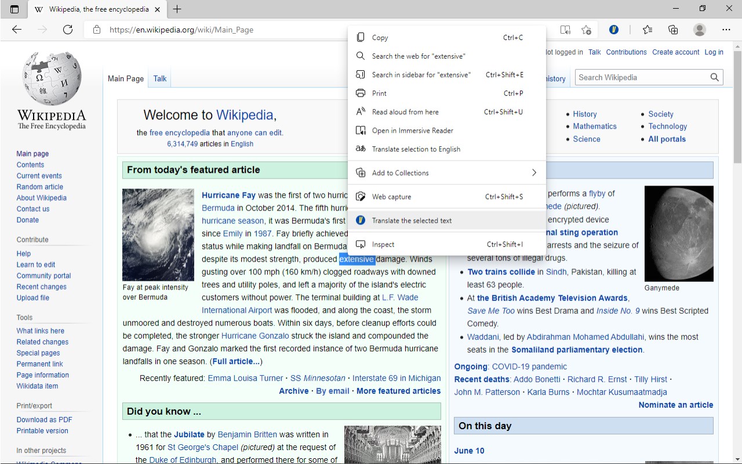Screen dimensions: 742x464
Task: Open the Contributions link
Action: (x=626, y=52)
